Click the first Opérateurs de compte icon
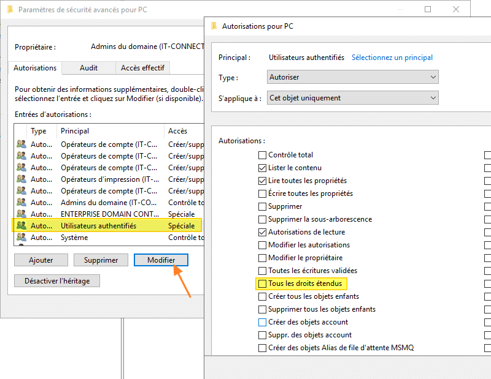This screenshot has height=379, width=491. [x=21, y=144]
